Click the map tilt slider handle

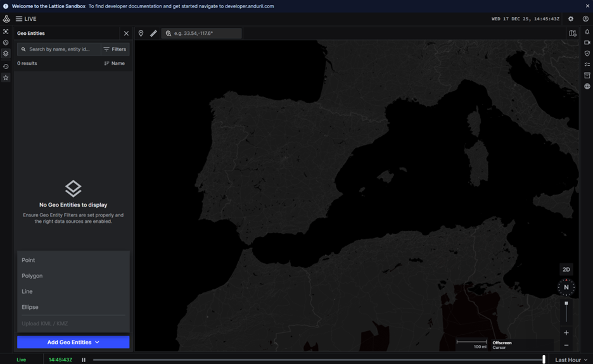click(566, 304)
